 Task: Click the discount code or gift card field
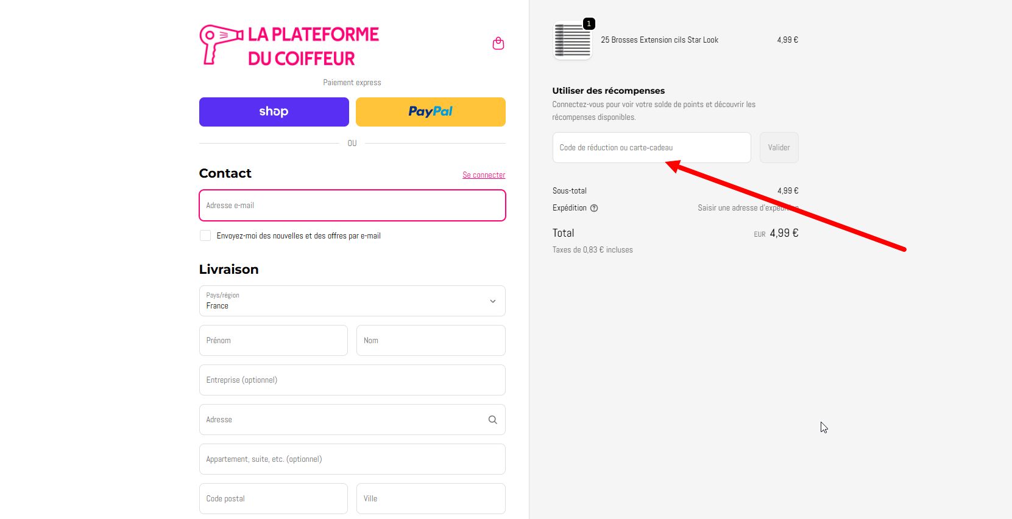[652, 148]
